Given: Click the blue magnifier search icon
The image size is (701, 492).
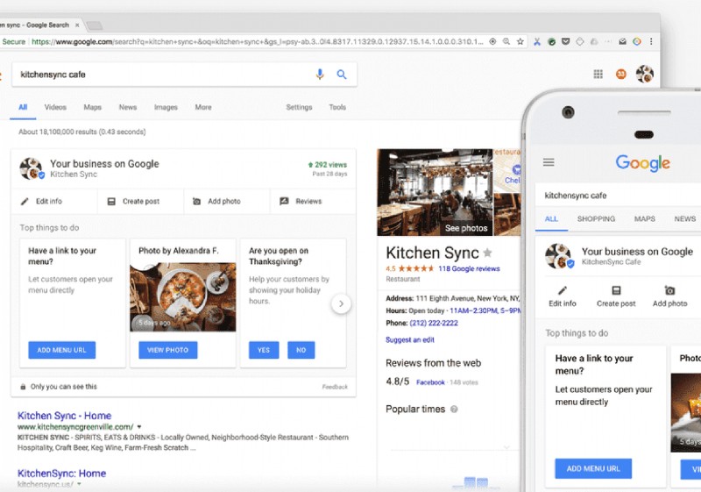Looking at the screenshot, I should pyautogui.click(x=342, y=75).
